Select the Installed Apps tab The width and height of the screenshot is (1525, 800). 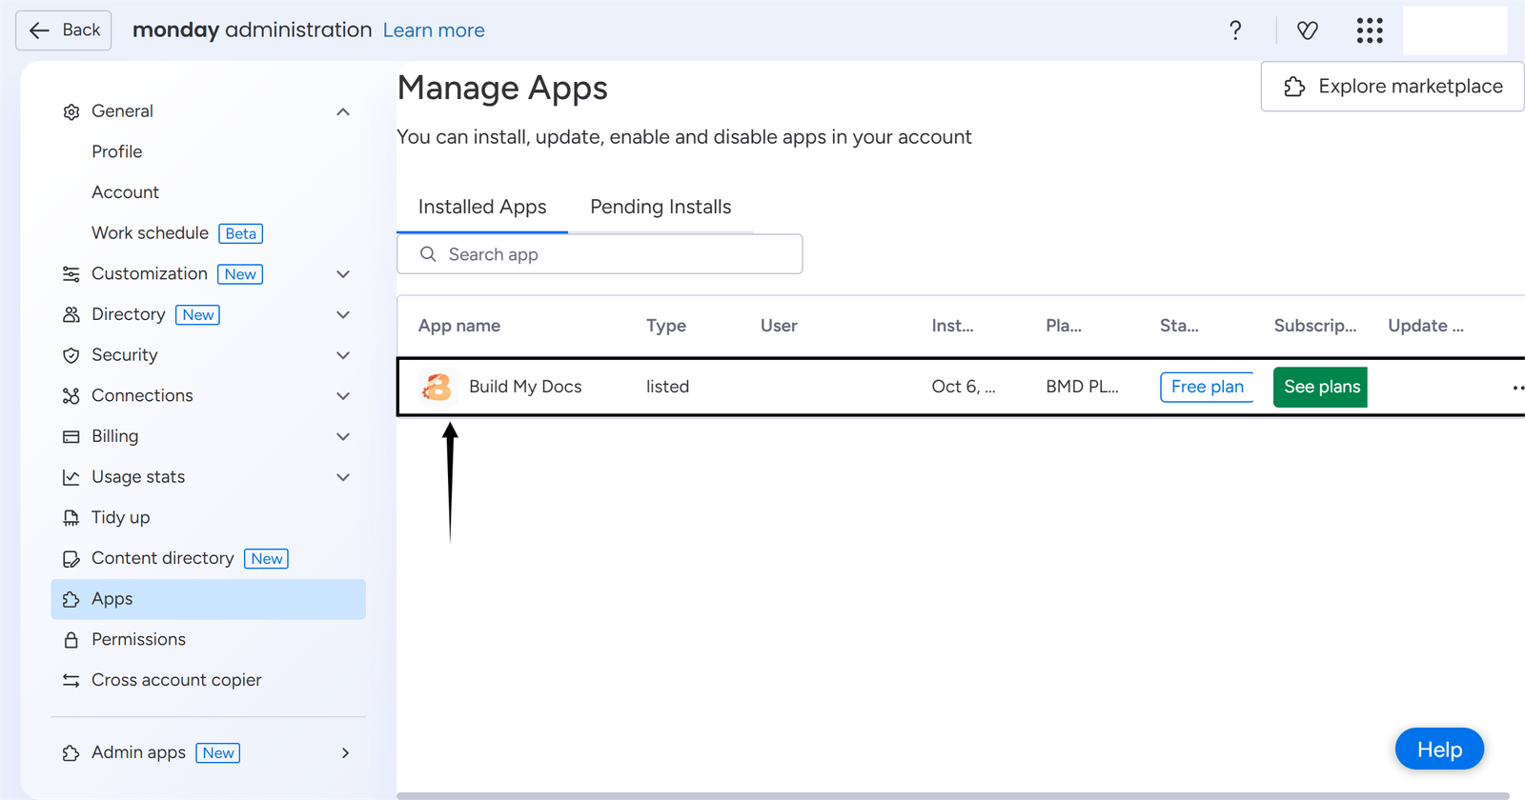coord(482,207)
